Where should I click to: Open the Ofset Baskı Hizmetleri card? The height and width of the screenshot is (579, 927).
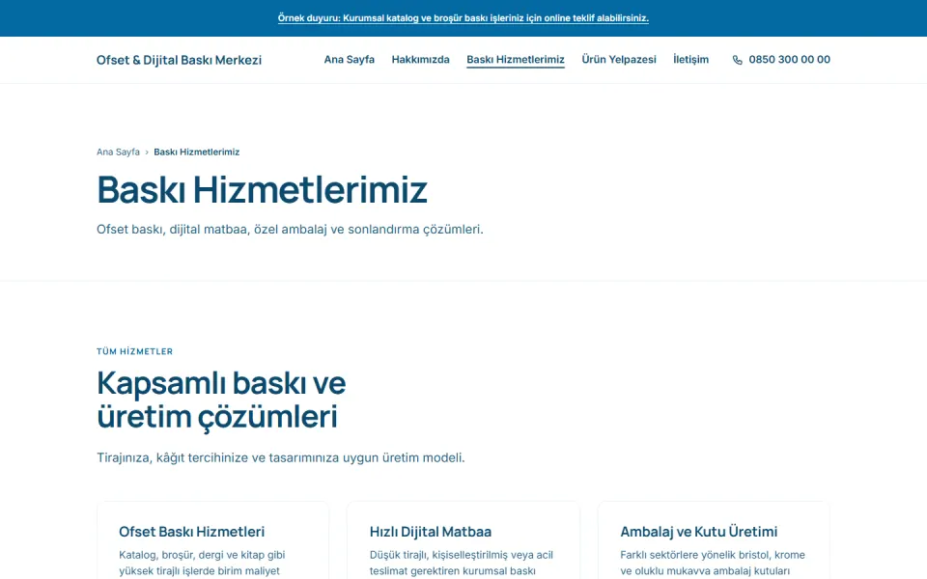coord(212,540)
